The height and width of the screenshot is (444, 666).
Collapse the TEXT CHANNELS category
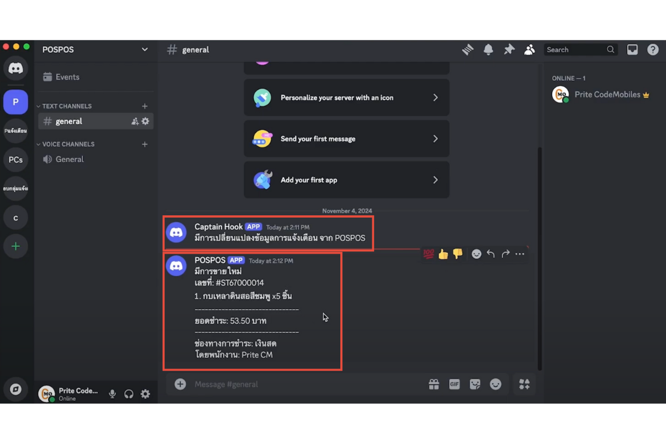tap(67, 106)
